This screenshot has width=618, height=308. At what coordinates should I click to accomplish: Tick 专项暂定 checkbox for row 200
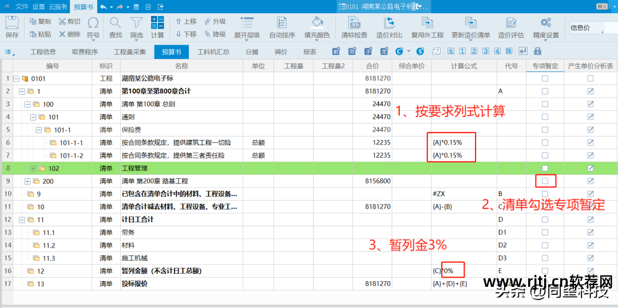click(545, 181)
